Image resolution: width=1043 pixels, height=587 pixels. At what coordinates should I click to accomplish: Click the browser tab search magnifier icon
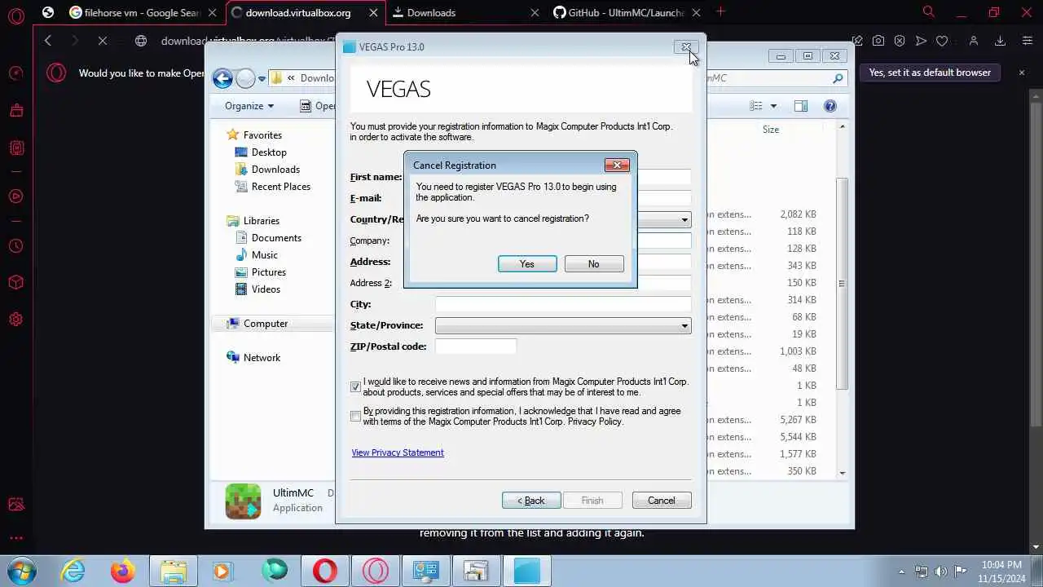click(928, 11)
